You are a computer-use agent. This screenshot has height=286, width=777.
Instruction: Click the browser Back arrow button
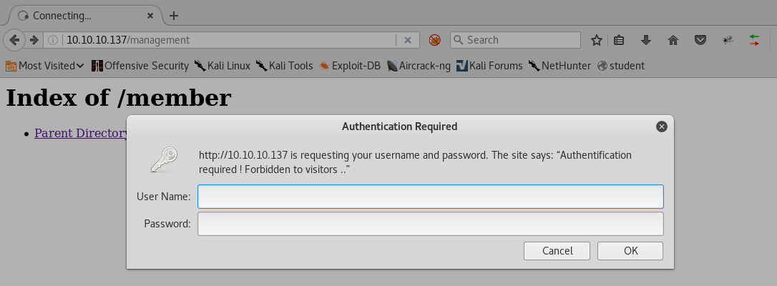pyautogui.click(x=14, y=40)
